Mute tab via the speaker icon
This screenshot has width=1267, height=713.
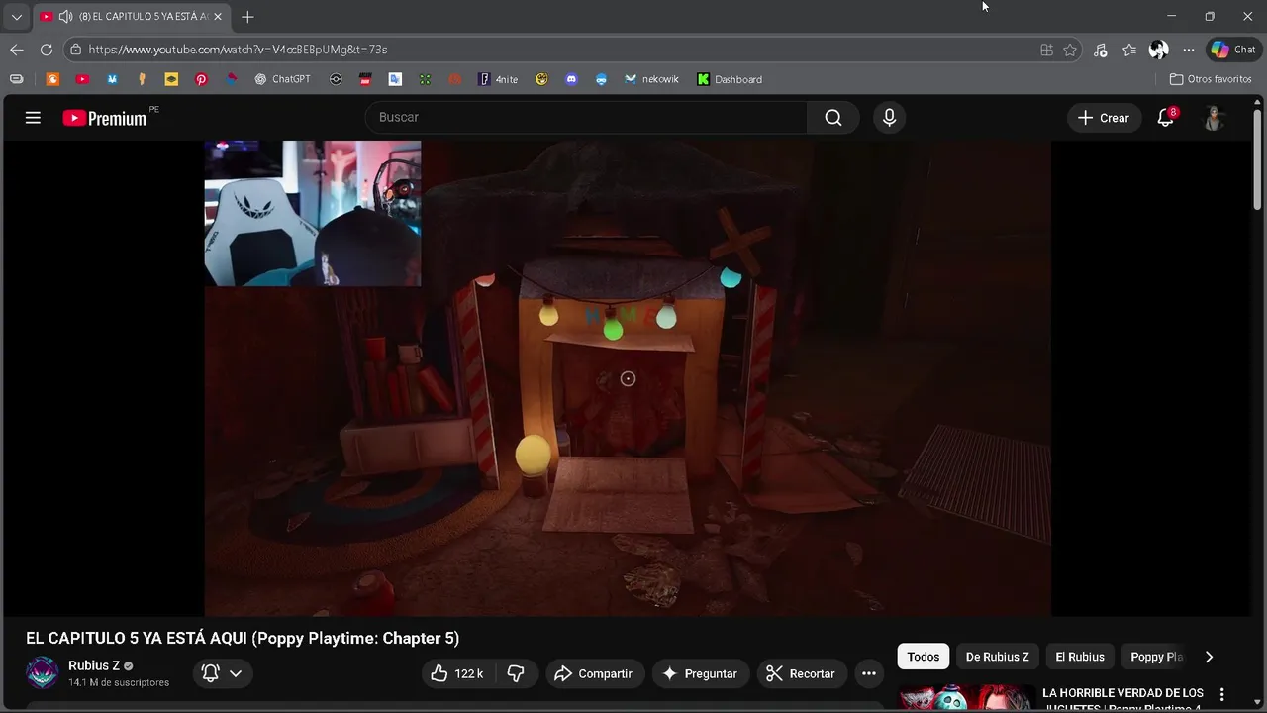click(x=65, y=17)
